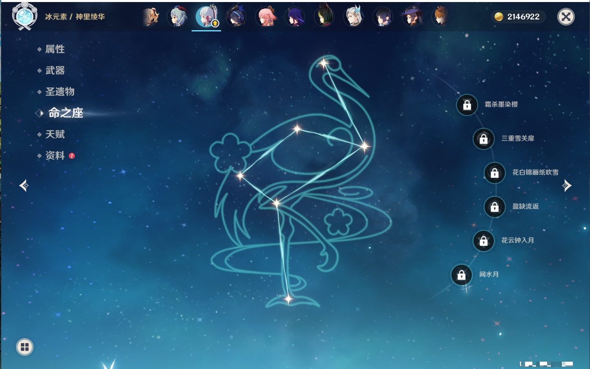Click the gold Mora coin icon

[499, 17]
